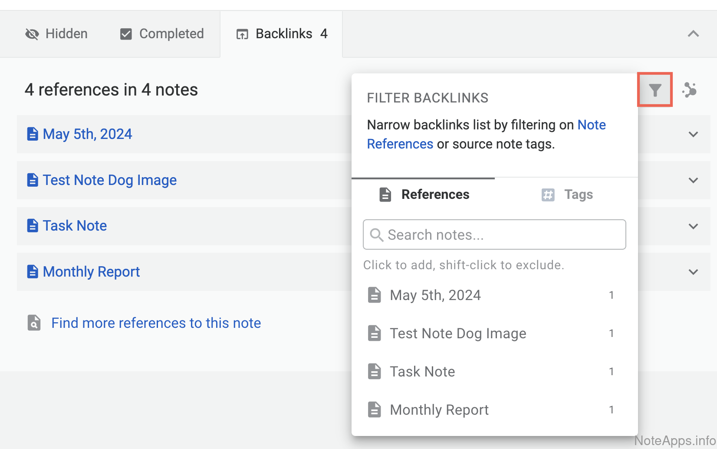Click the hash icon on Tags tab

tap(548, 195)
